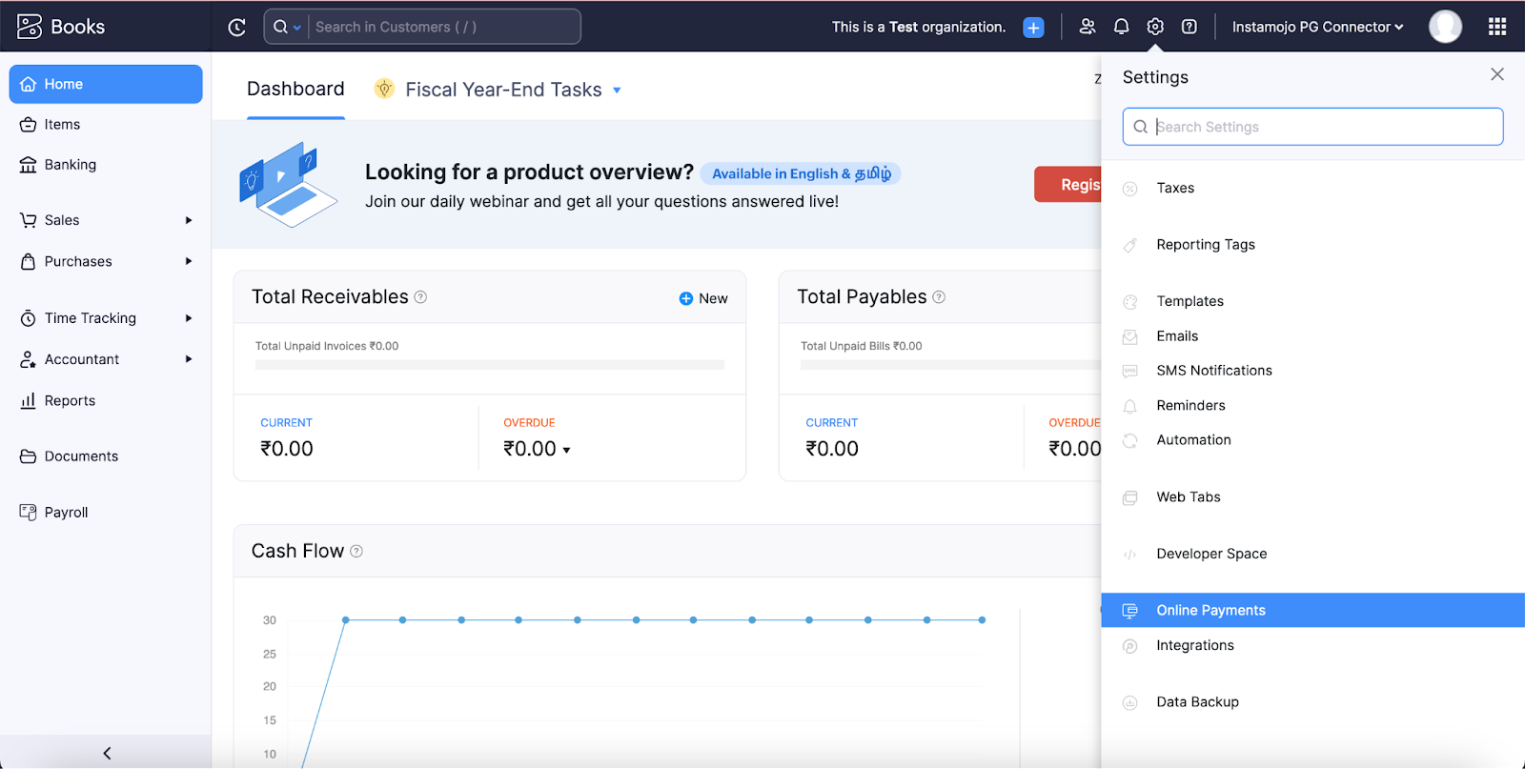This screenshot has width=1525, height=769.
Task: Click the Fiscal Year-End Tasks bulb icon
Action: click(x=384, y=89)
